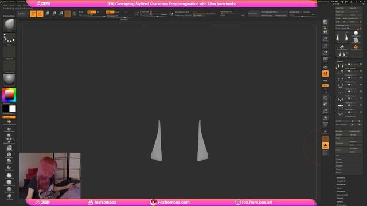Toggle the Mrgb paint mode

tap(81, 12)
